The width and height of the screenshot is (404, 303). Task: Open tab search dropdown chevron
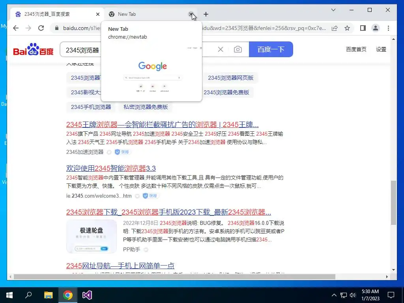point(333,10)
